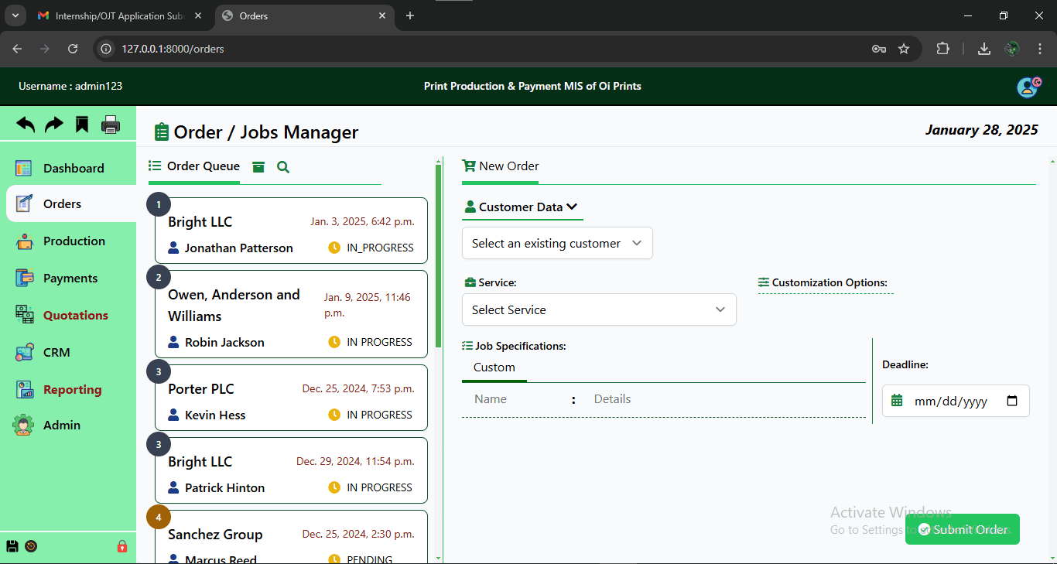1057x564 pixels.
Task: Open the Sanchez Group order card
Action: pyautogui.click(x=291, y=537)
